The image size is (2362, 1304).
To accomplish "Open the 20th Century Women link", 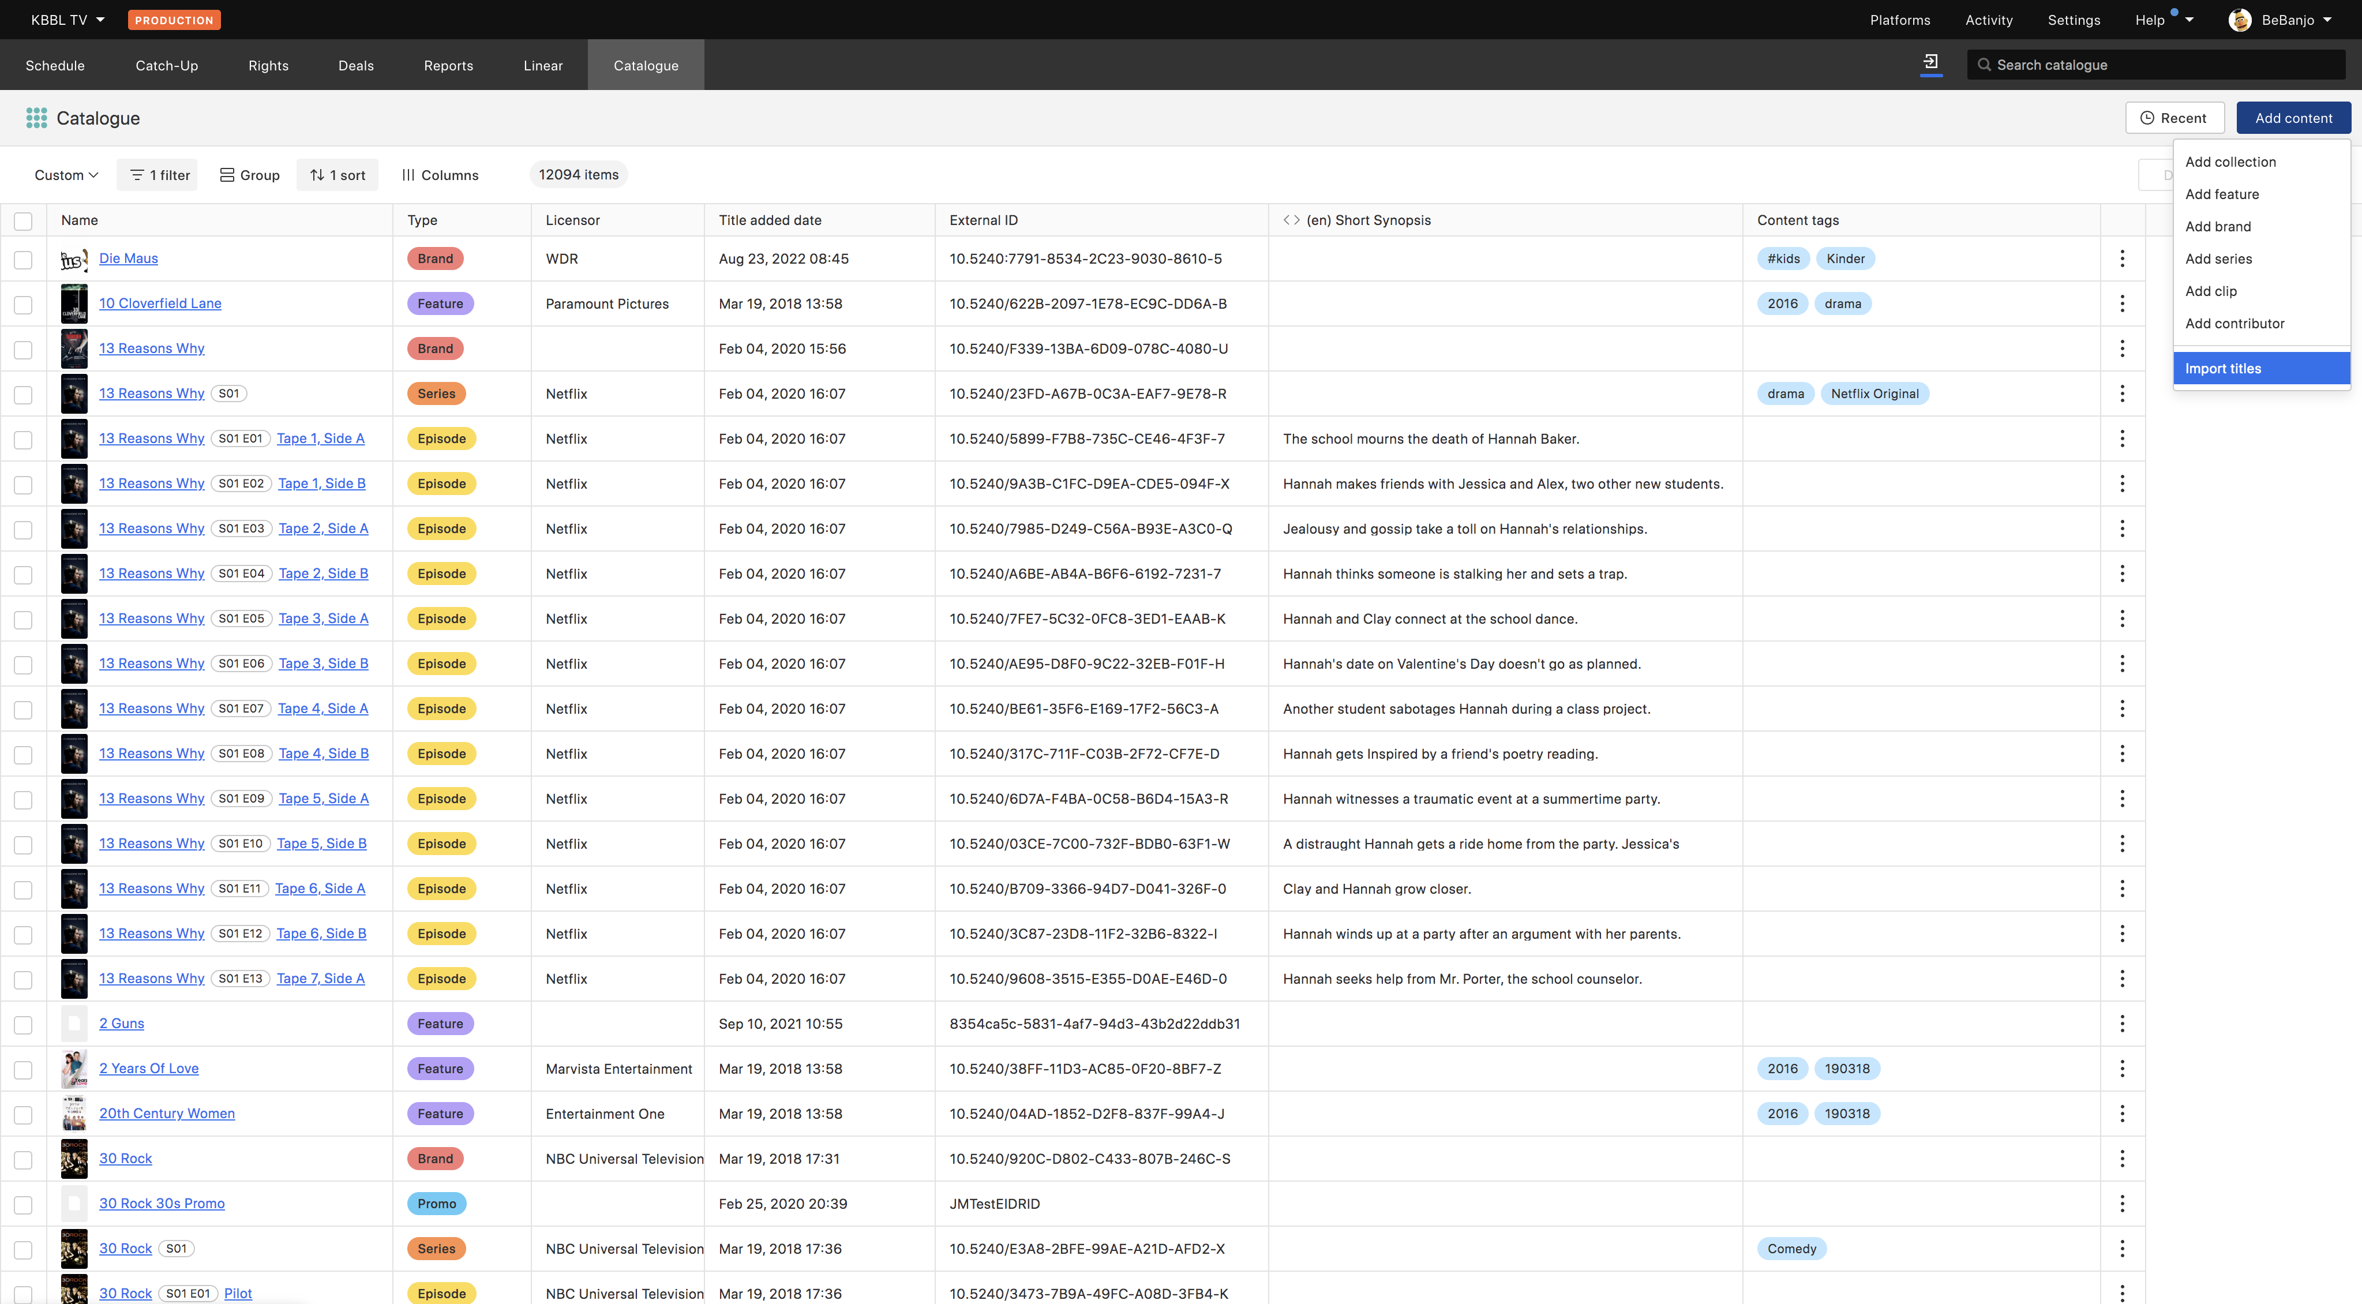I will pyautogui.click(x=167, y=1113).
